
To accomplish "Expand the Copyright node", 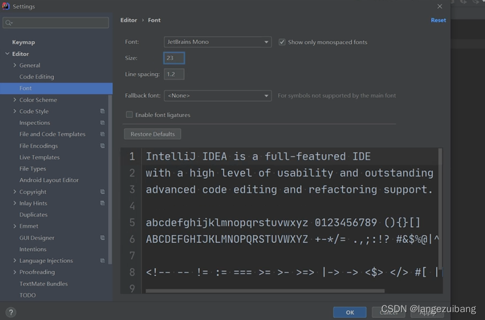I will tap(15, 192).
